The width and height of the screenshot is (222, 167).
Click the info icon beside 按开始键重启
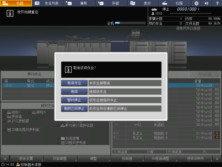click(x=10, y=13)
